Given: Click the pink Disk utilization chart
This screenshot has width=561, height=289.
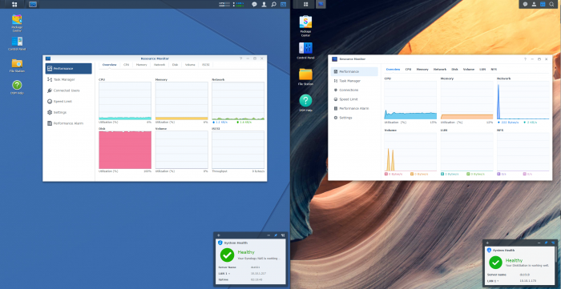Looking at the screenshot, I should click(125, 150).
